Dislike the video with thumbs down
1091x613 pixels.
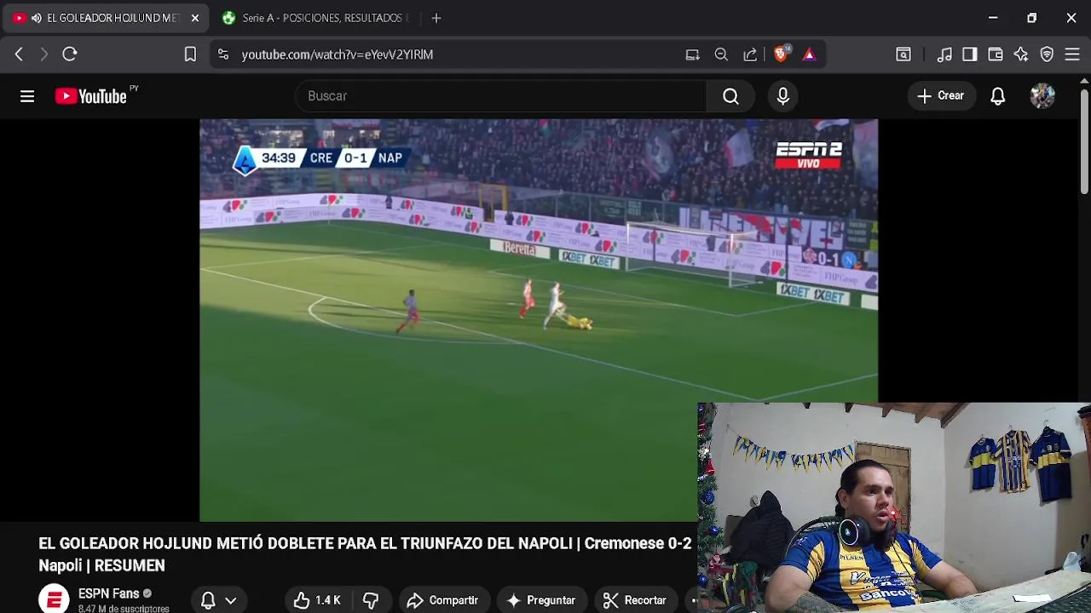coord(371,600)
